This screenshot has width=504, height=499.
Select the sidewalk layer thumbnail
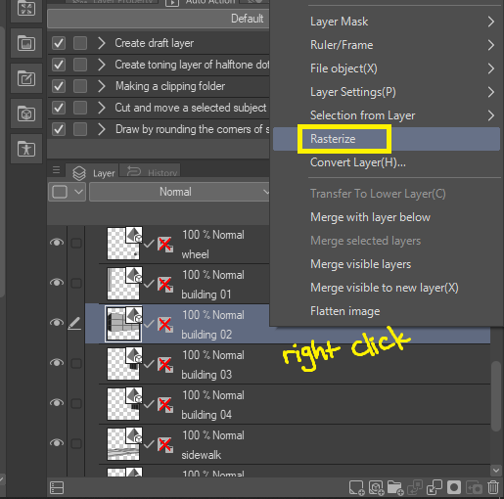[x=123, y=444]
